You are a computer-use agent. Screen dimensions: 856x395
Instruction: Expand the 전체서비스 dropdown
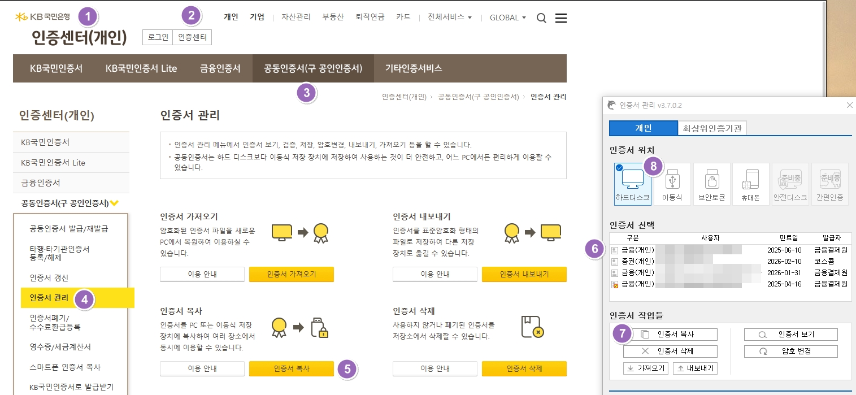click(450, 18)
